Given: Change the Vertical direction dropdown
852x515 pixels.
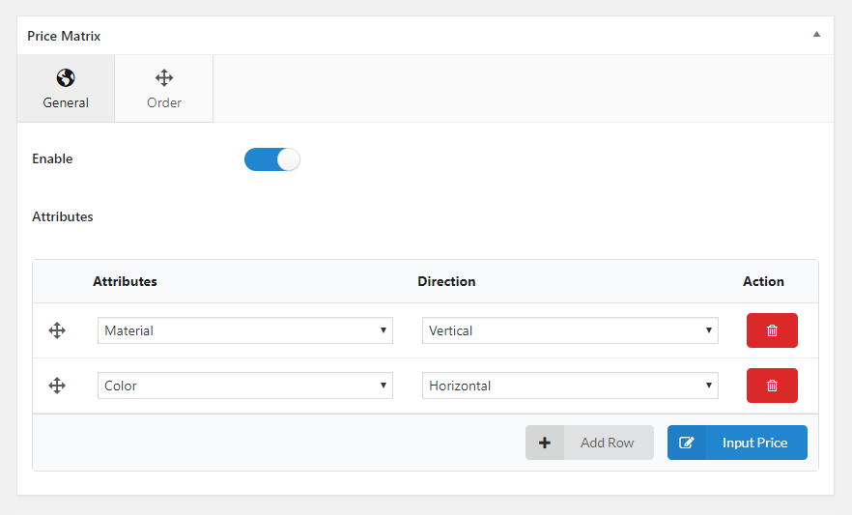Looking at the screenshot, I should click(x=570, y=330).
